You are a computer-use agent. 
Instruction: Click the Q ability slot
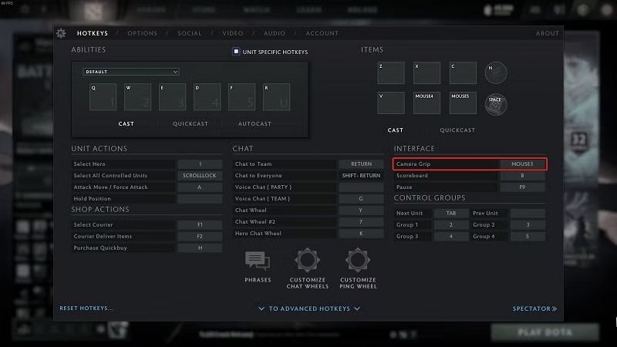click(103, 97)
